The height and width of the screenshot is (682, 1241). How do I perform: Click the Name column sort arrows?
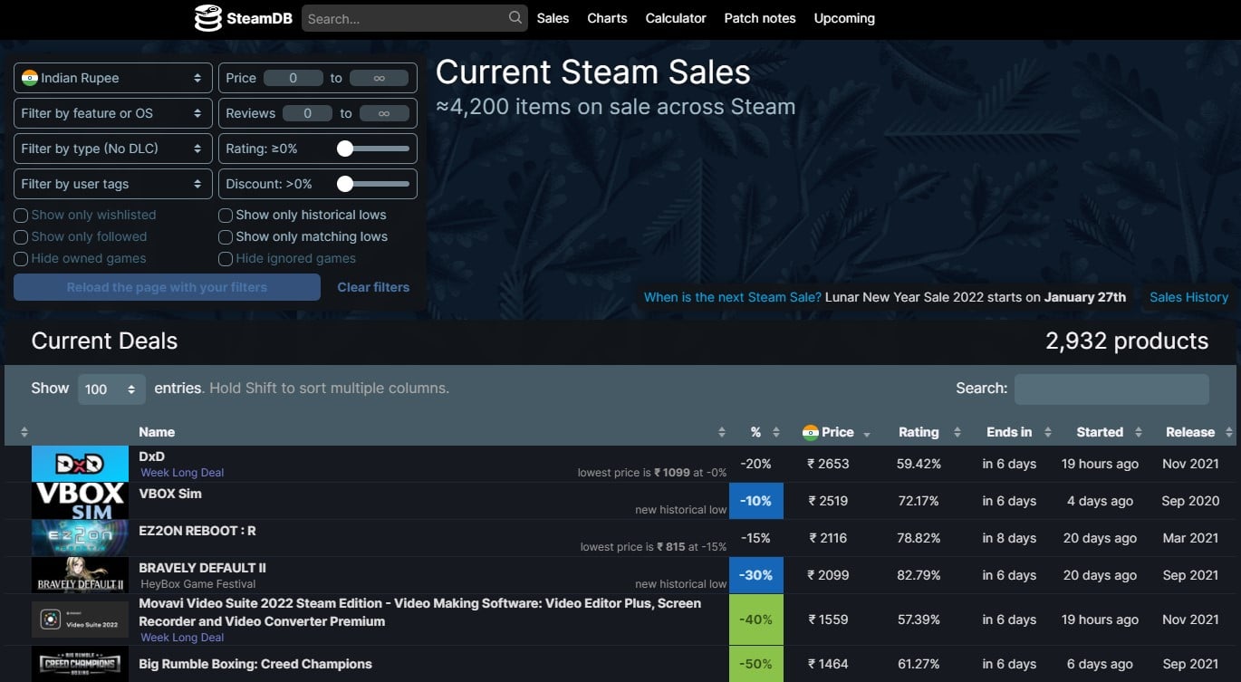[x=721, y=433]
